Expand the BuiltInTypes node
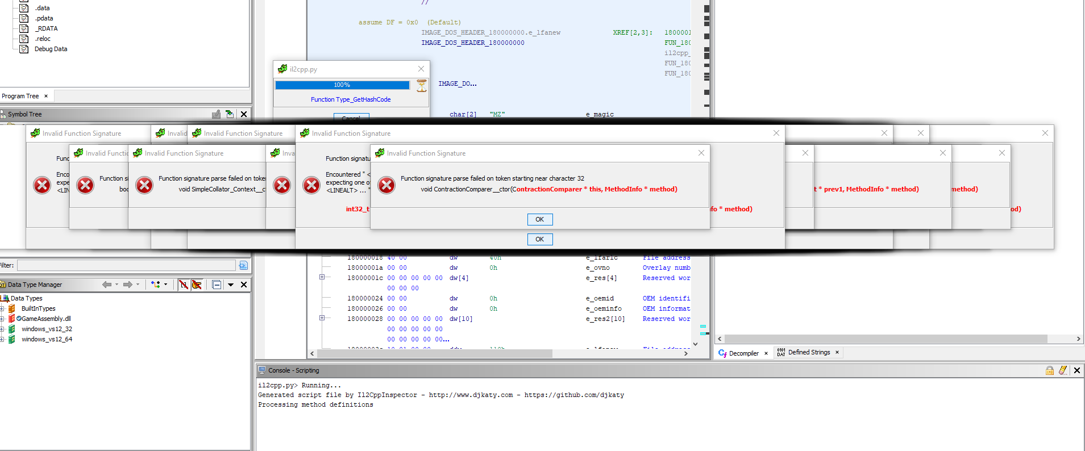The width and height of the screenshot is (1085, 451). pyautogui.click(x=2, y=308)
